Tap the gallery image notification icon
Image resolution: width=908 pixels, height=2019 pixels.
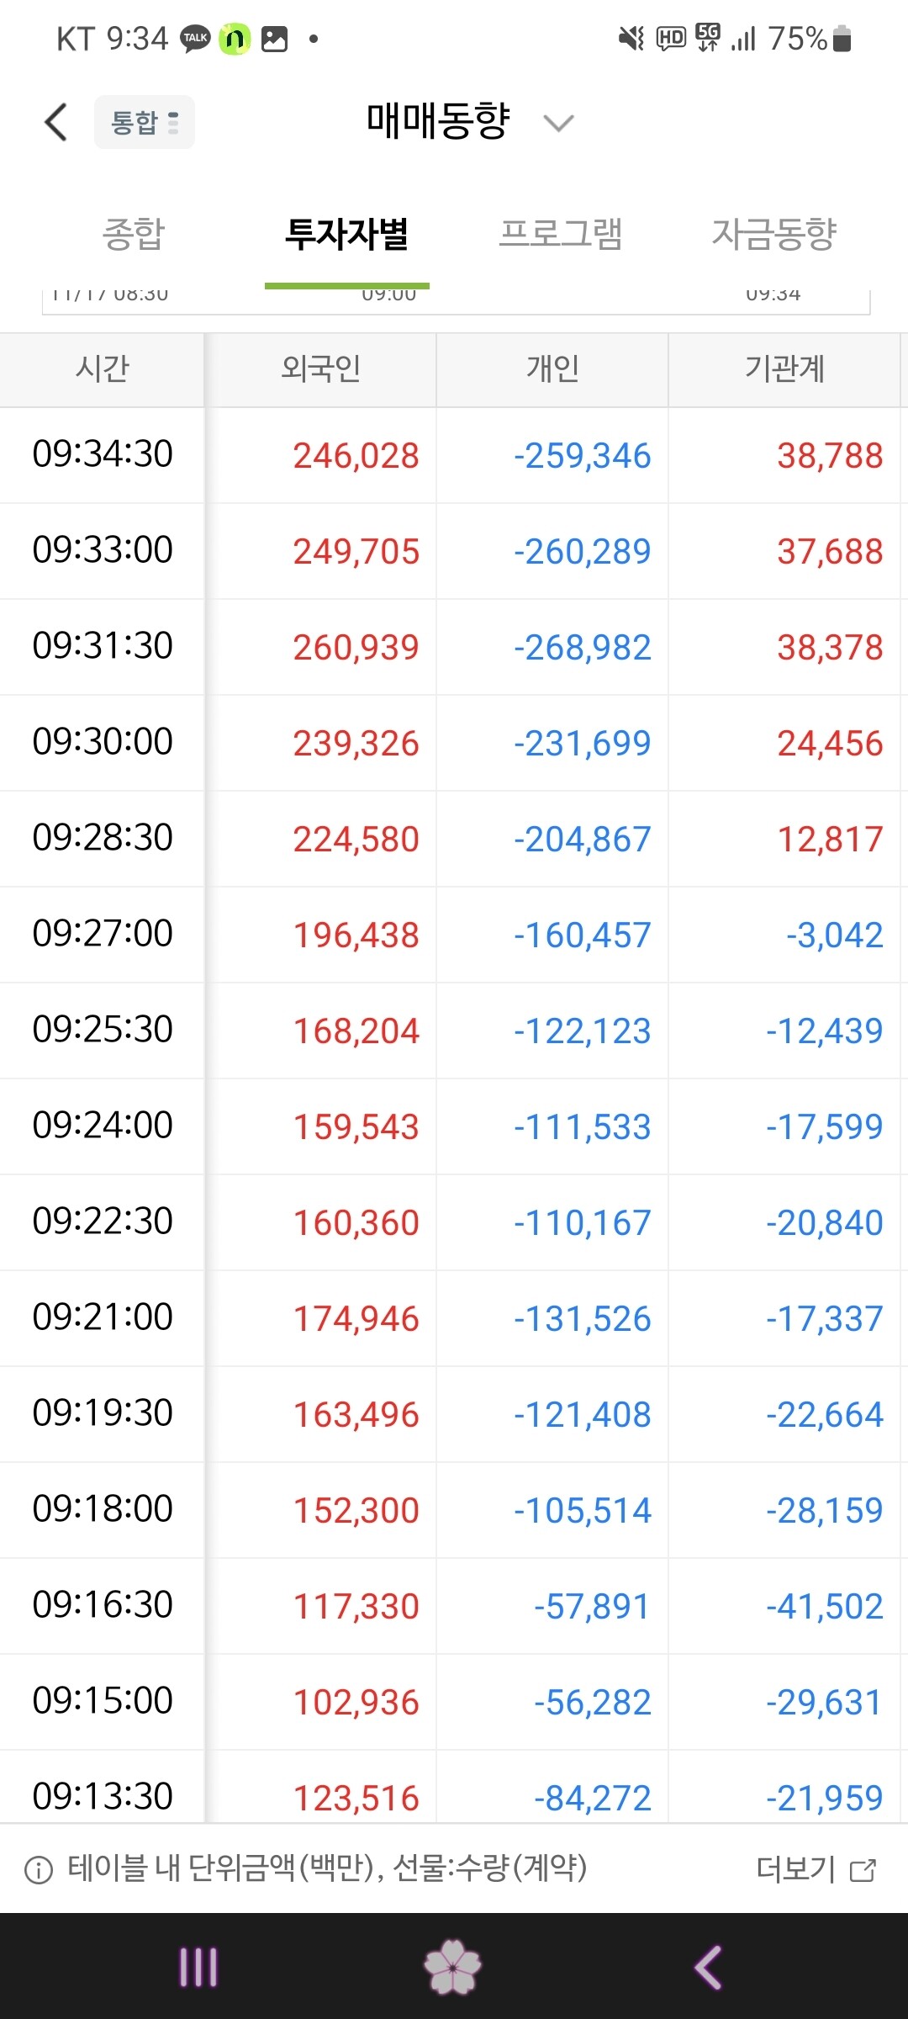275,39
